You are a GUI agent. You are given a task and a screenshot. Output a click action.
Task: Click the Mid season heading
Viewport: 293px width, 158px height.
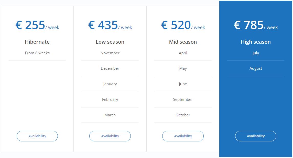[183, 42]
